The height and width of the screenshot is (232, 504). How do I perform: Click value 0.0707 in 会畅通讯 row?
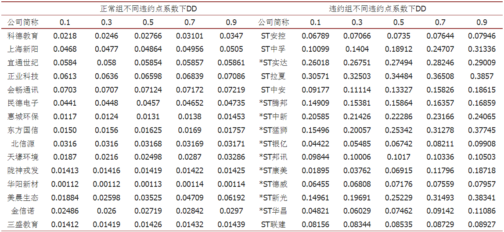click(x=106, y=90)
